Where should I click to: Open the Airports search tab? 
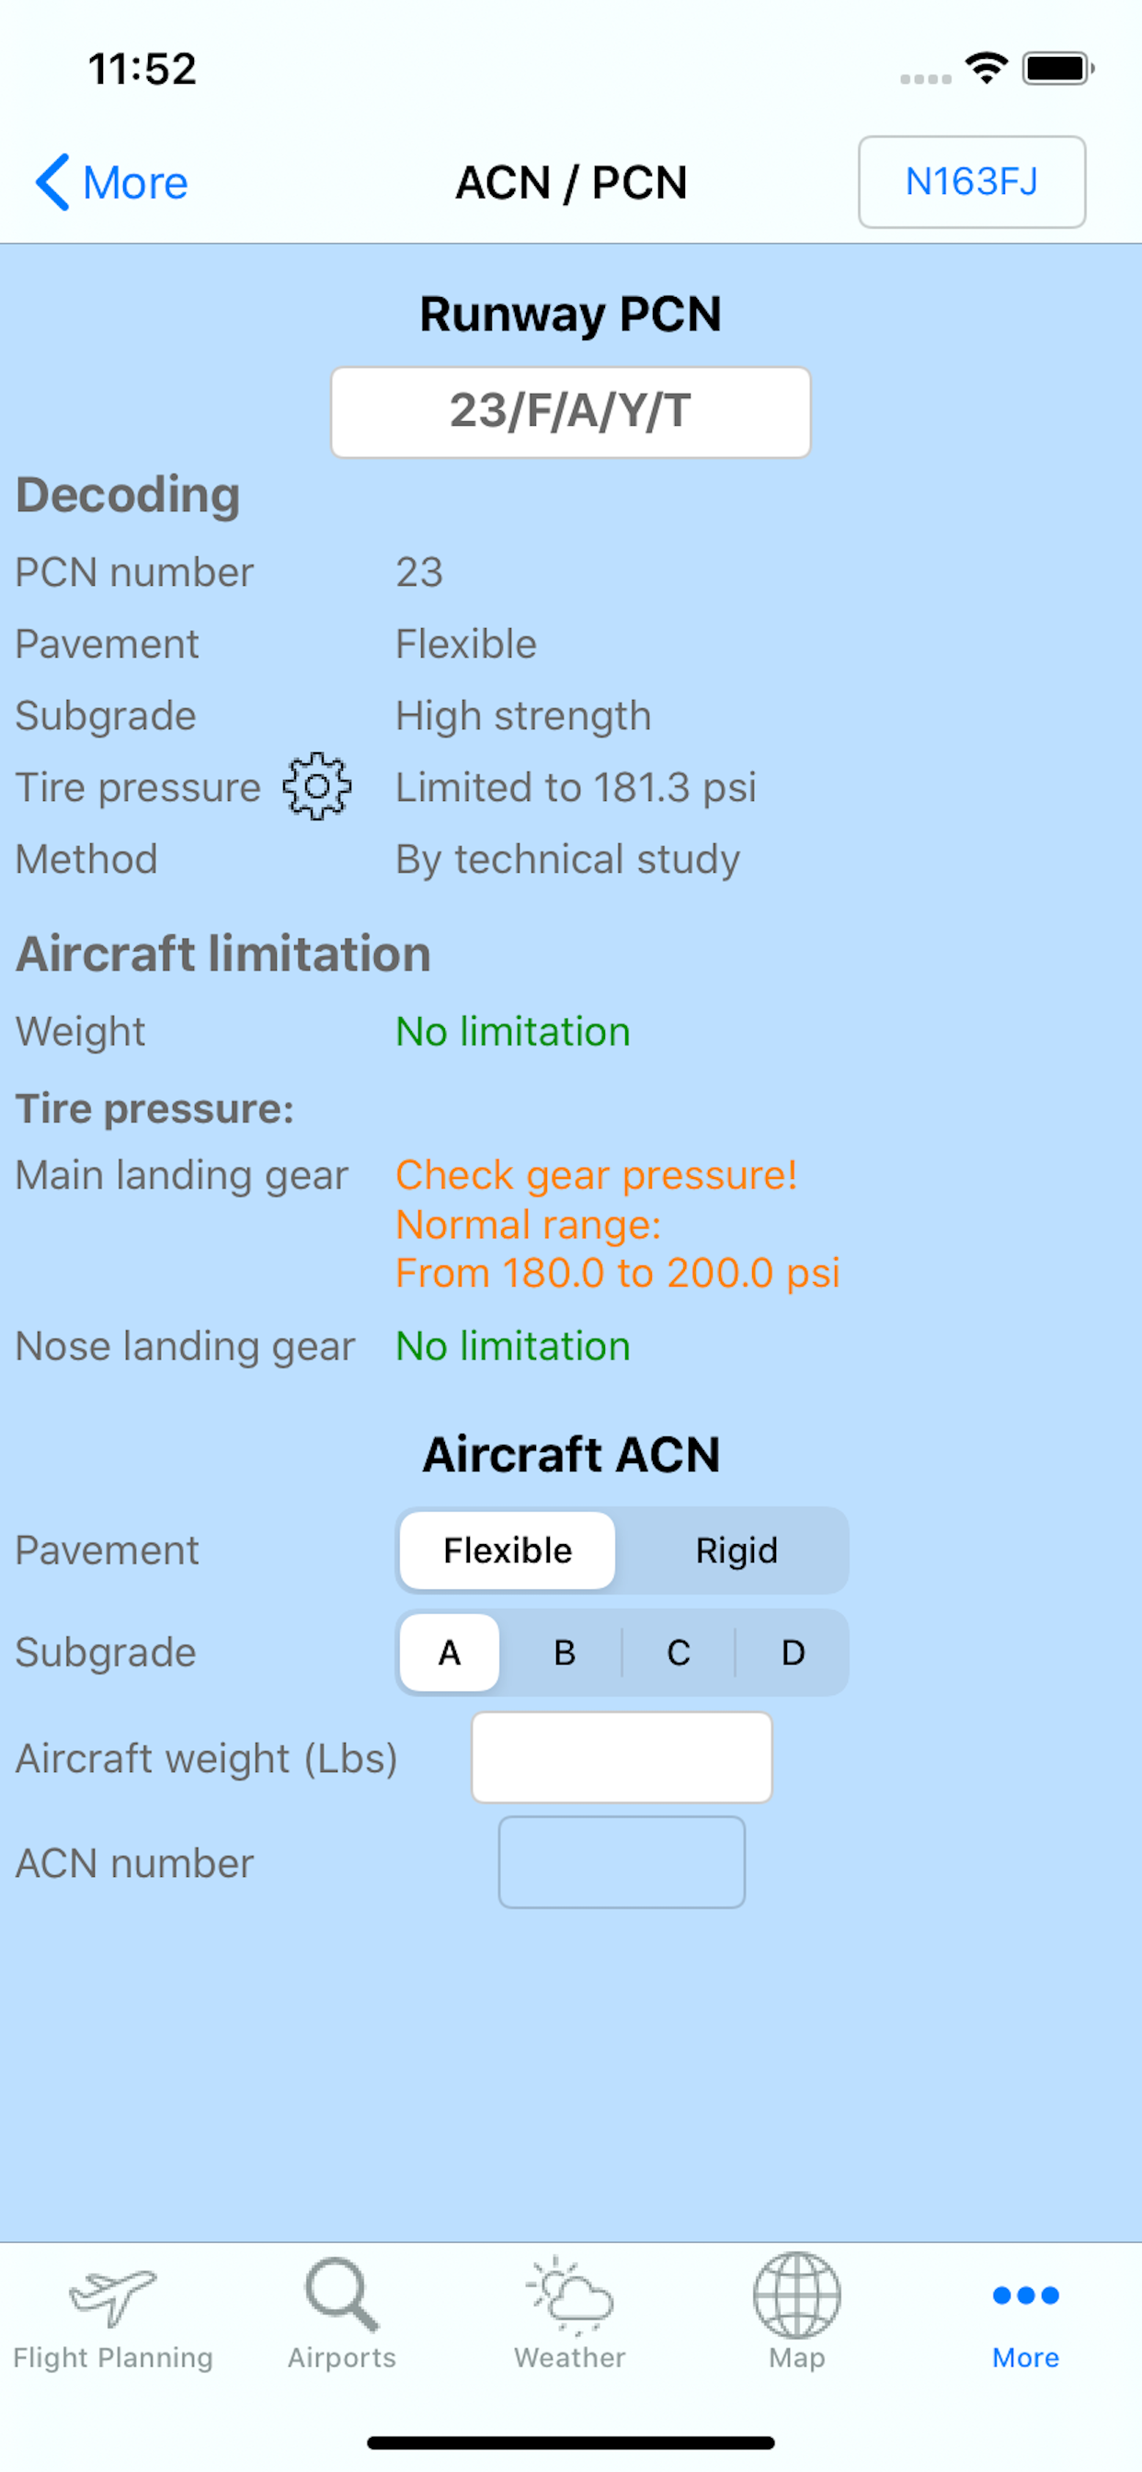tap(342, 2311)
